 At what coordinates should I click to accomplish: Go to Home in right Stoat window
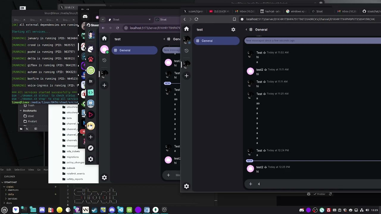187,29
